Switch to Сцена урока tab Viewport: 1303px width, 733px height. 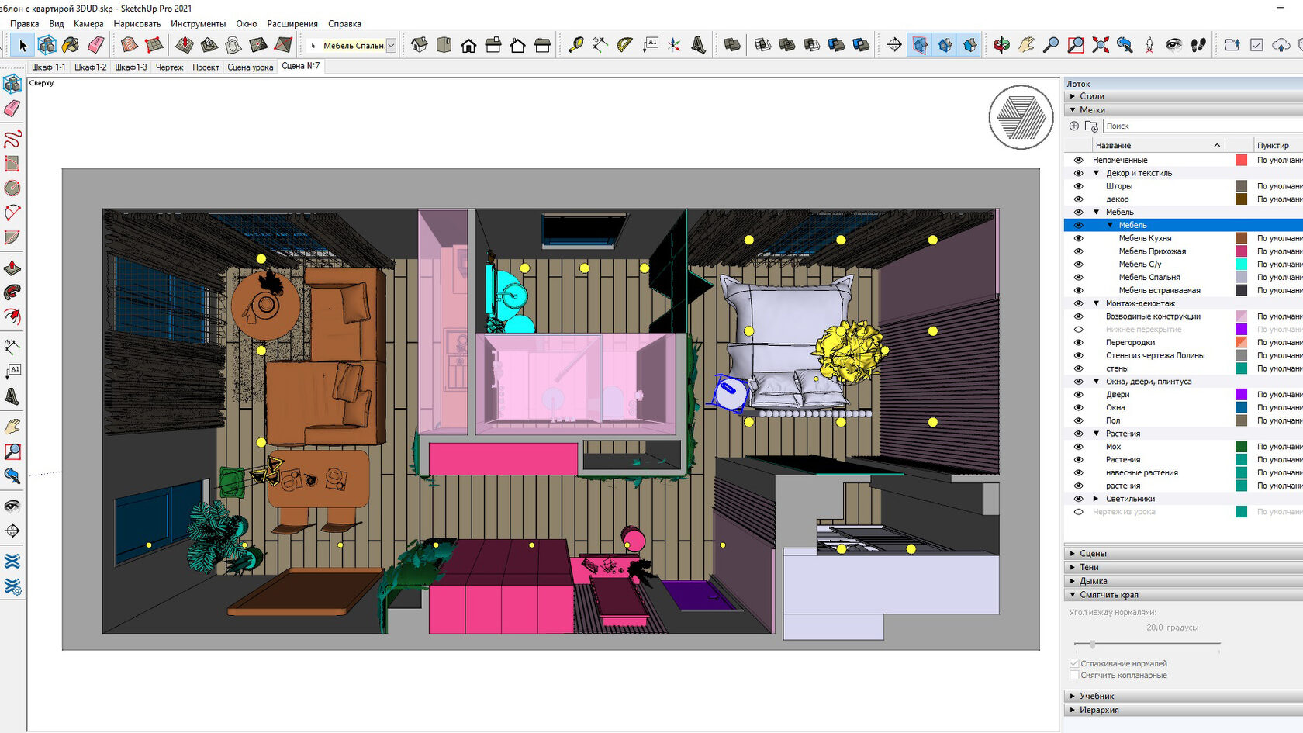pos(251,67)
